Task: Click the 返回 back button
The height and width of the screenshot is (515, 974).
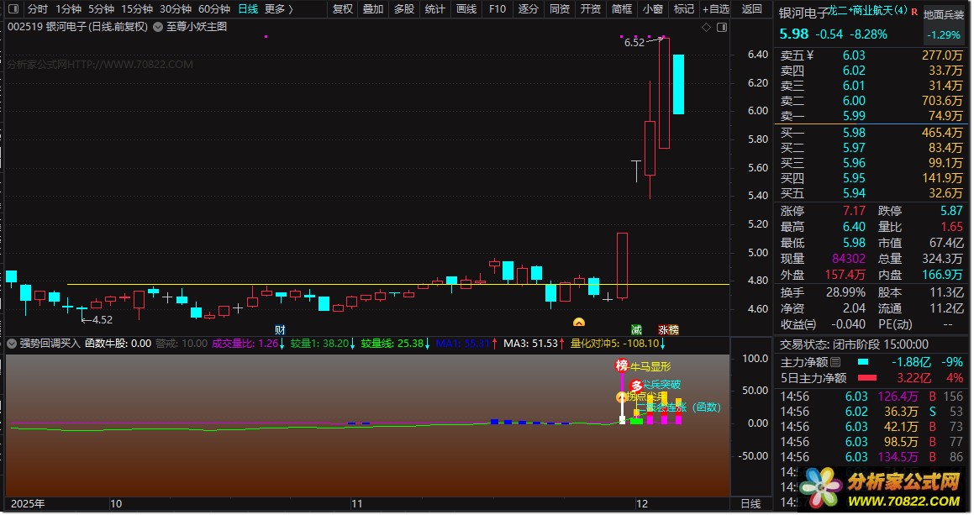Action: coord(752,9)
